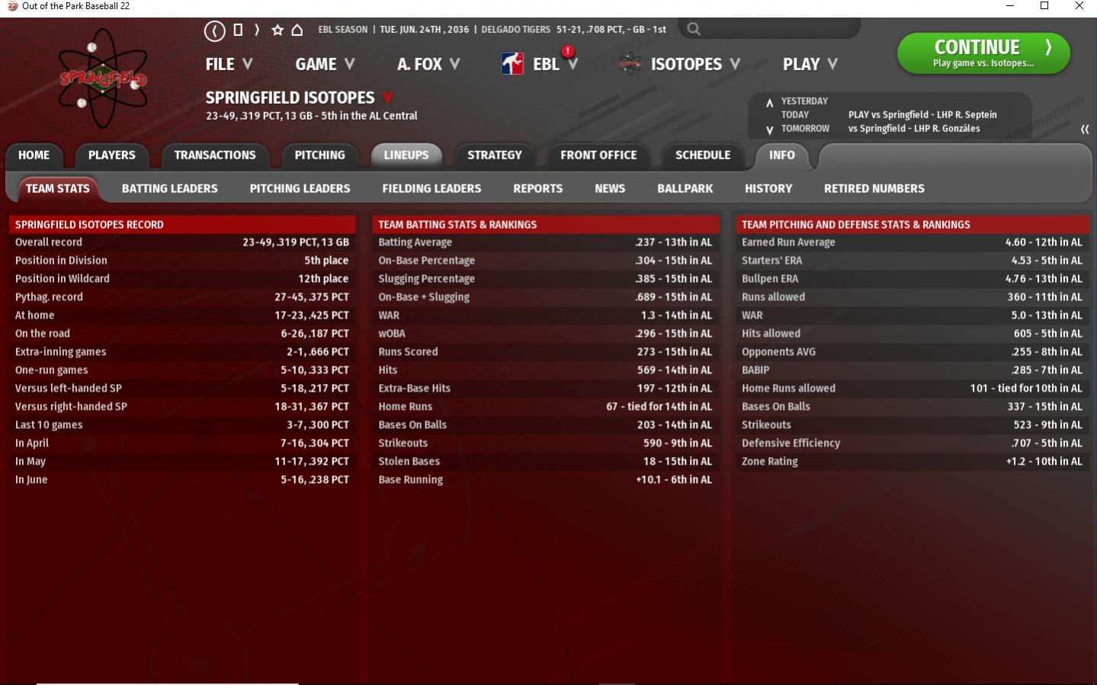This screenshot has width=1097, height=685.
Task: Click the 'Last 10 games' row
Action: click(182, 425)
